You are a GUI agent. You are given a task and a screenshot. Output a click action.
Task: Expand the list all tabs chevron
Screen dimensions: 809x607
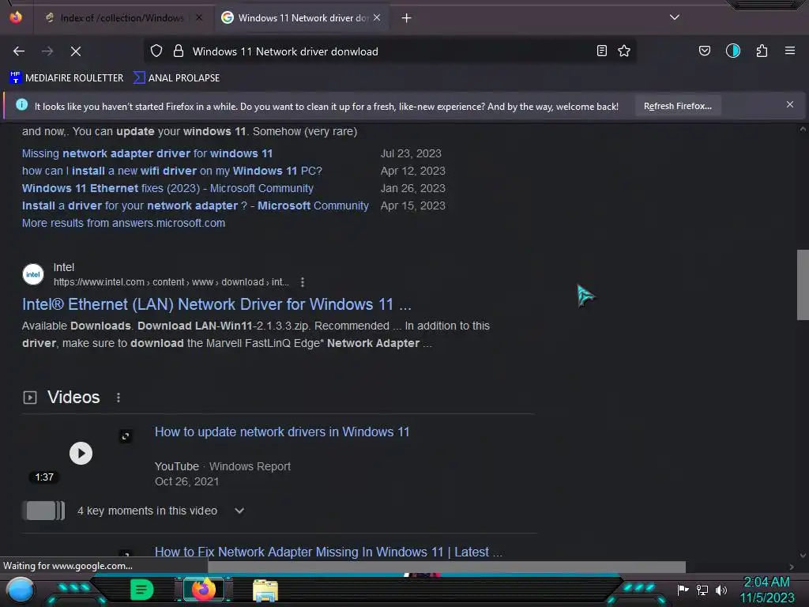[675, 17]
